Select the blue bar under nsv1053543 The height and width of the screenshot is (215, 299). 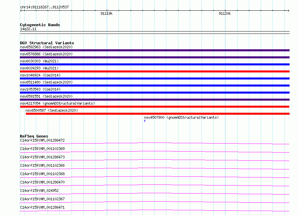(155, 93)
